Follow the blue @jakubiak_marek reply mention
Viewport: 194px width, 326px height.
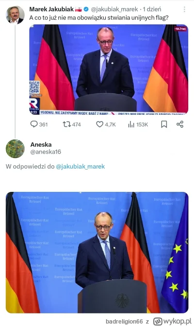point(81,167)
